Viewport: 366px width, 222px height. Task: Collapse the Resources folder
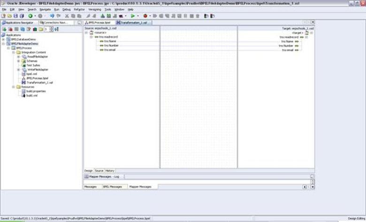click(14, 87)
